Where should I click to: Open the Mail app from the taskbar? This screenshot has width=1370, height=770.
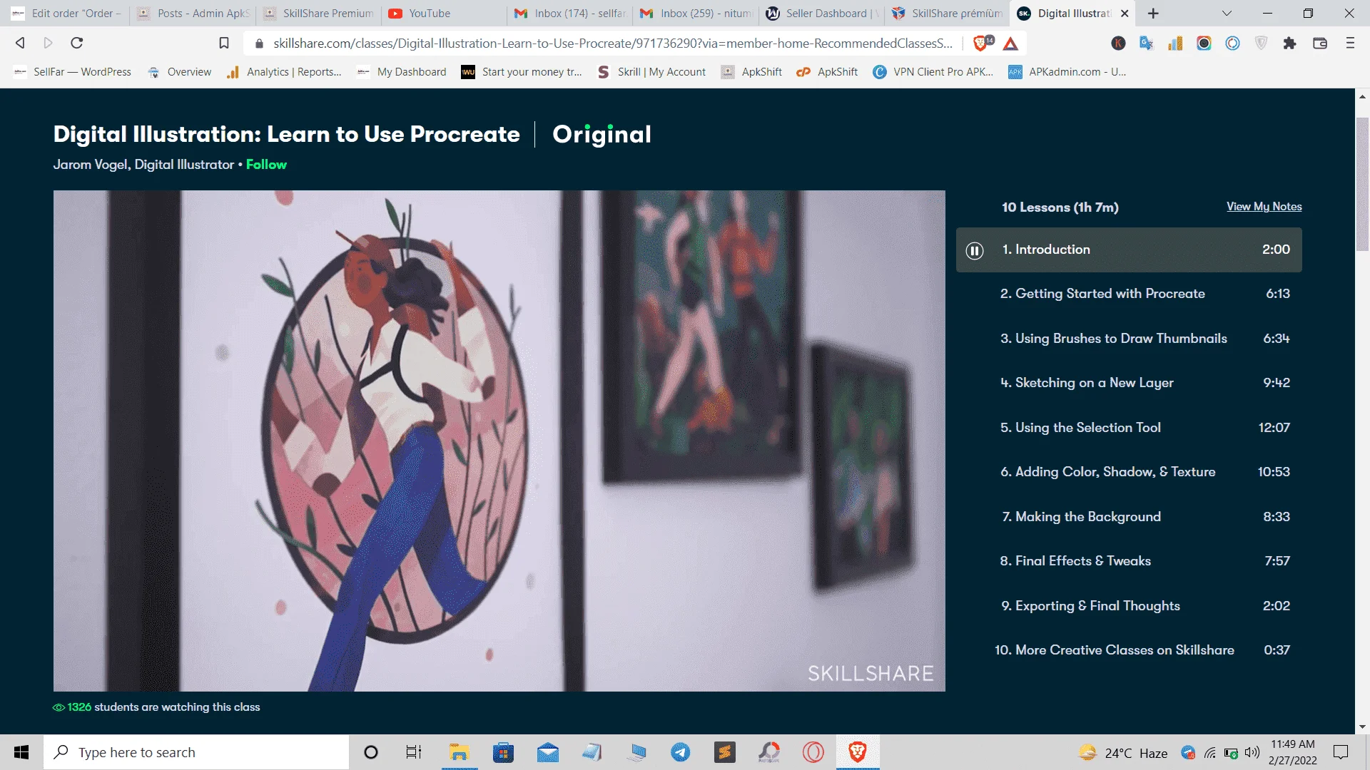(x=548, y=752)
